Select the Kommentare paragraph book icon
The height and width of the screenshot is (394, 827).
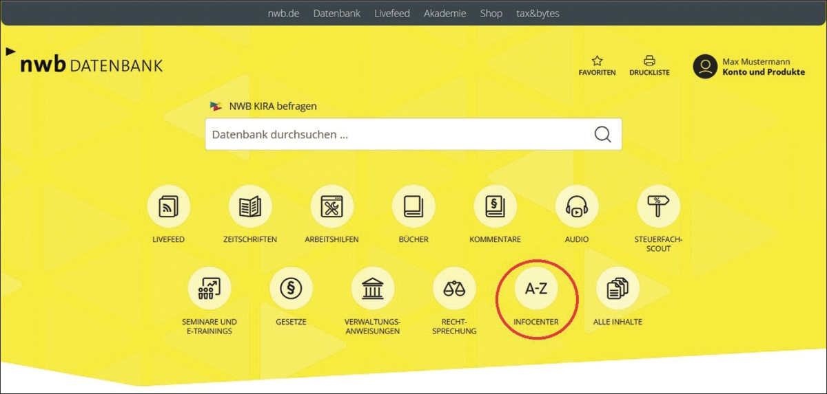point(495,207)
